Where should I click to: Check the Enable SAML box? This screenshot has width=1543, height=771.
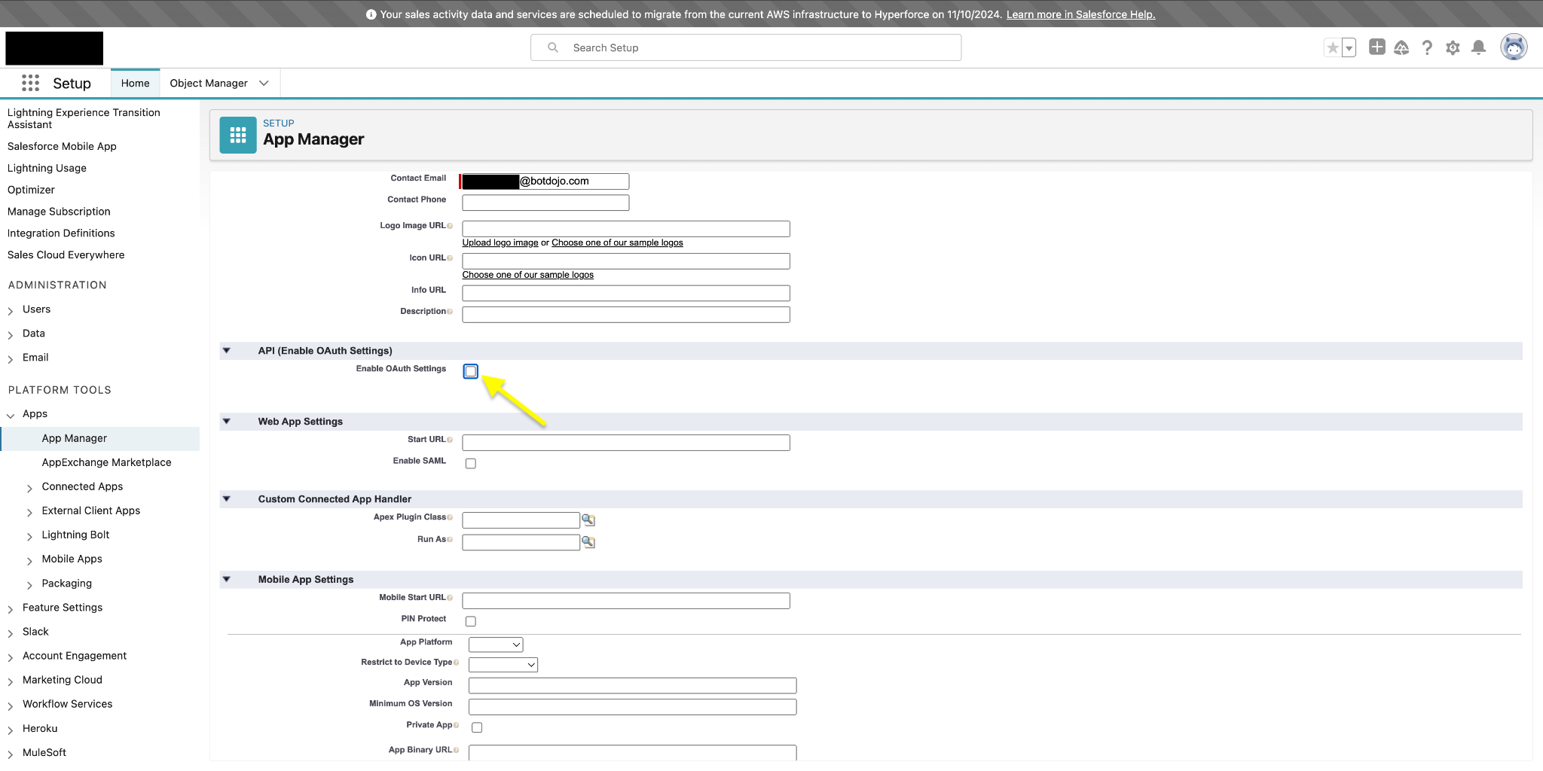471,464
